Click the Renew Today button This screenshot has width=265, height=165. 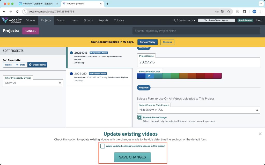click(148, 42)
